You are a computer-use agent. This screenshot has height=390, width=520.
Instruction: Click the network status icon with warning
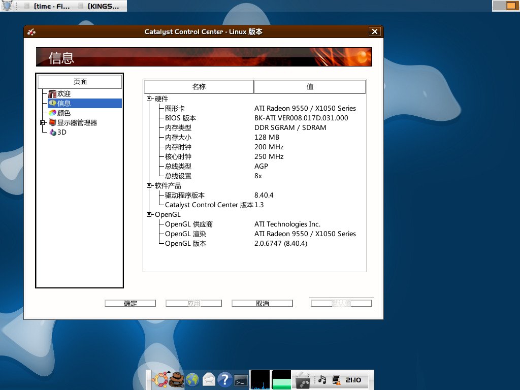pyautogui.click(x=336, y=380)
